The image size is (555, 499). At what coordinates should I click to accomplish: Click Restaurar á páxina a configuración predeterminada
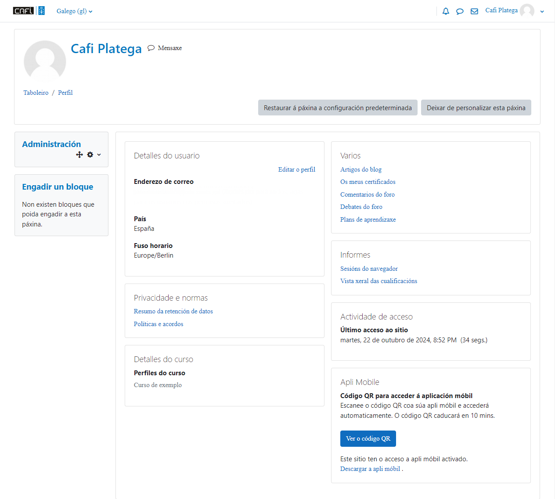338,108
